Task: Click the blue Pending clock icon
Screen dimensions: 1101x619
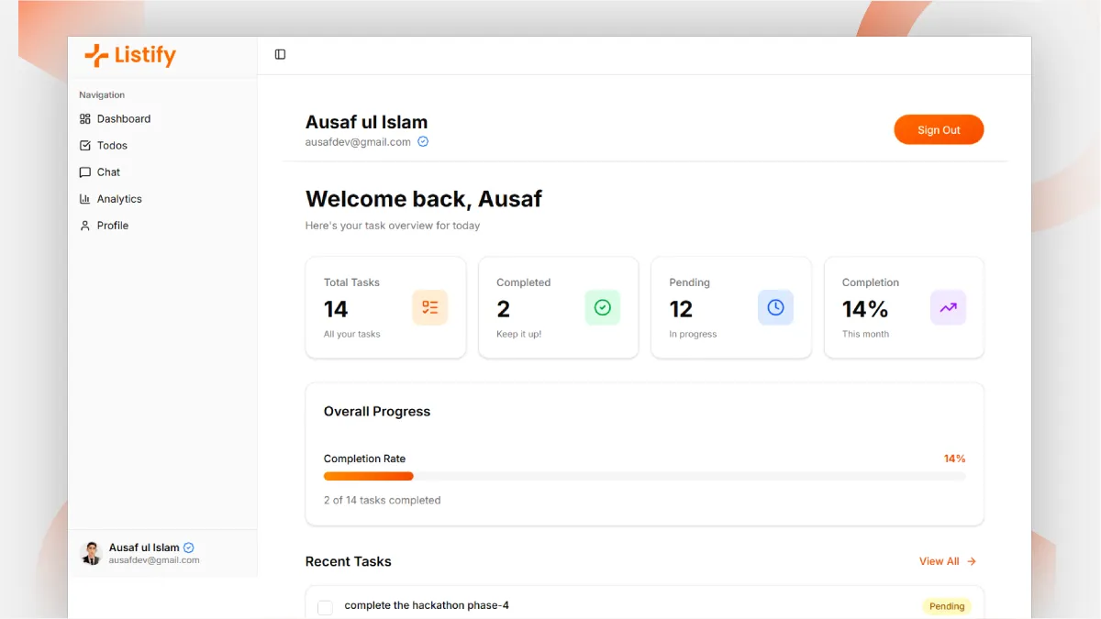Action: click(x=775, y=308)
